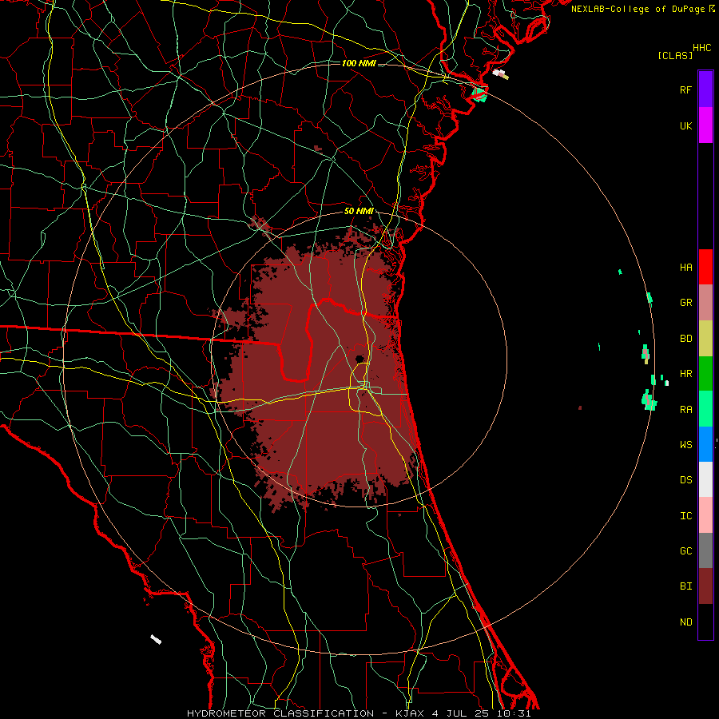Click the "UK" legend label

[685, 125]
